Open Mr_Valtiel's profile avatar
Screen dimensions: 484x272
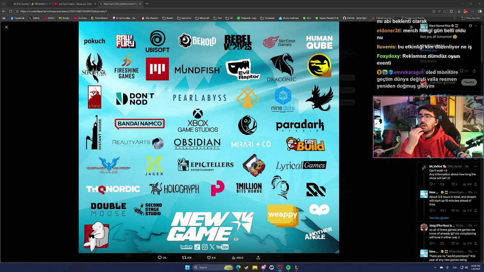pos(424,168)
